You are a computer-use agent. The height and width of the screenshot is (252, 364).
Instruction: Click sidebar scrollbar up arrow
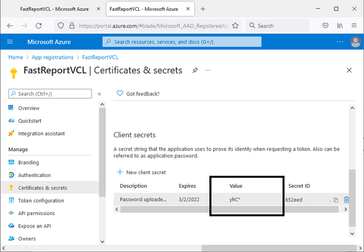click(x=102, y=104)
